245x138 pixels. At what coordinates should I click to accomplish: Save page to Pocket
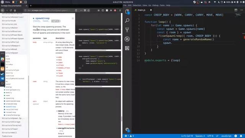tap(85, 10)
